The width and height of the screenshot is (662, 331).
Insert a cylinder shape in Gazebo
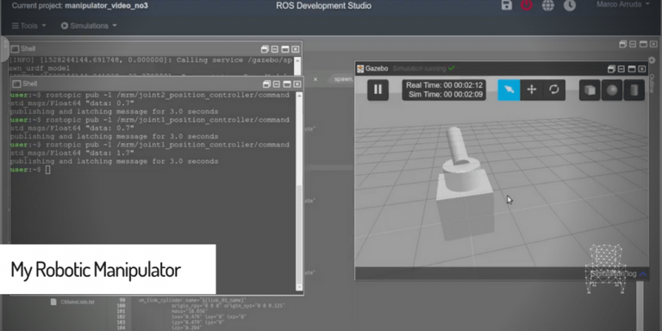pos(634,90)
